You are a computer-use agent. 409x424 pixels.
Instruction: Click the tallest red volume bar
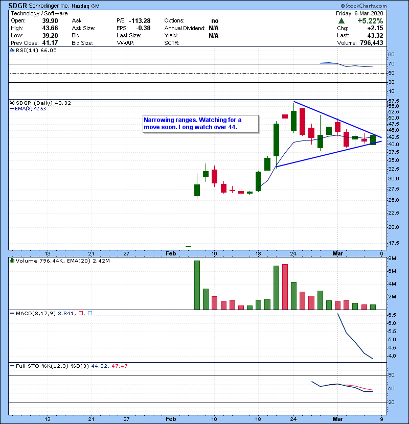click(x=285, y=287)
